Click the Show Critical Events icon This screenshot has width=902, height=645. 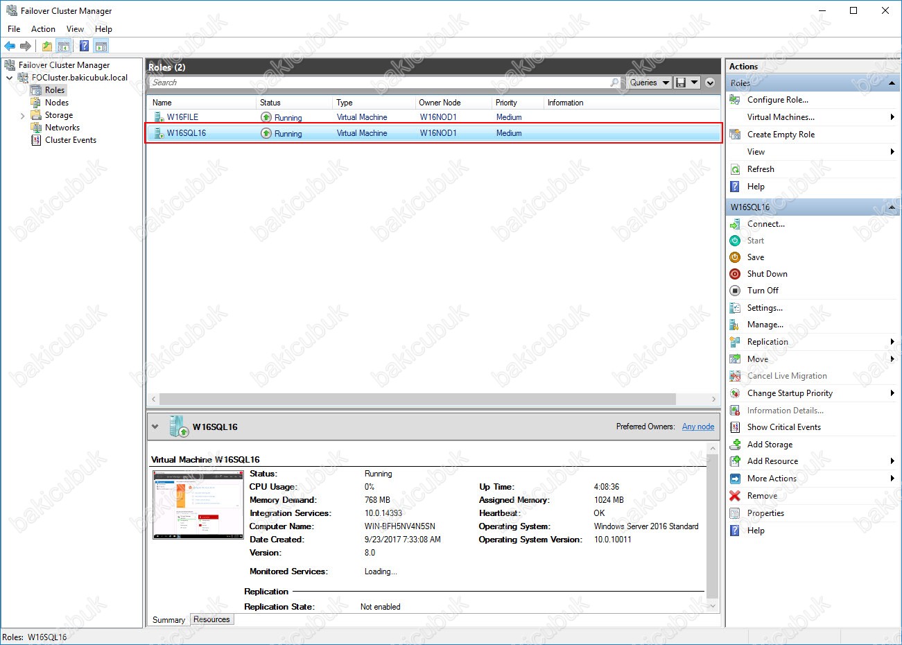tap(735, 427)
